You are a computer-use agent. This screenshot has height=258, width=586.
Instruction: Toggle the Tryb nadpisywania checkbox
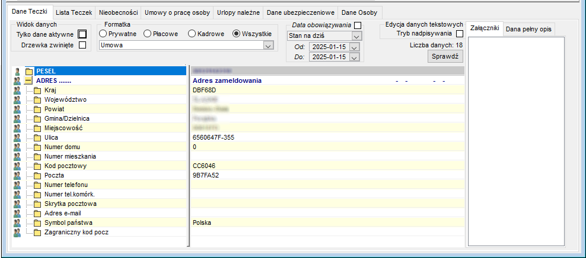tap(460, 34)
